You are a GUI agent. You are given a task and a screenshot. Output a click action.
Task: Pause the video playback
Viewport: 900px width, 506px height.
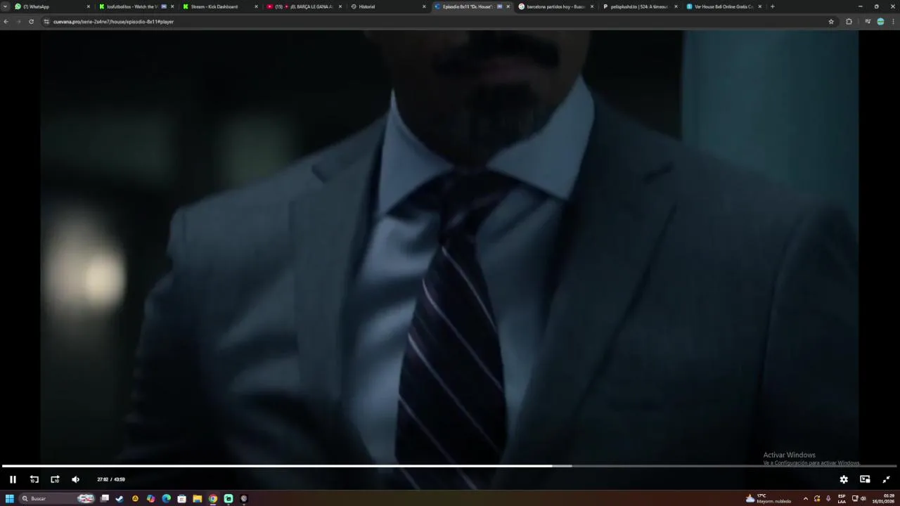coord(13,479)
